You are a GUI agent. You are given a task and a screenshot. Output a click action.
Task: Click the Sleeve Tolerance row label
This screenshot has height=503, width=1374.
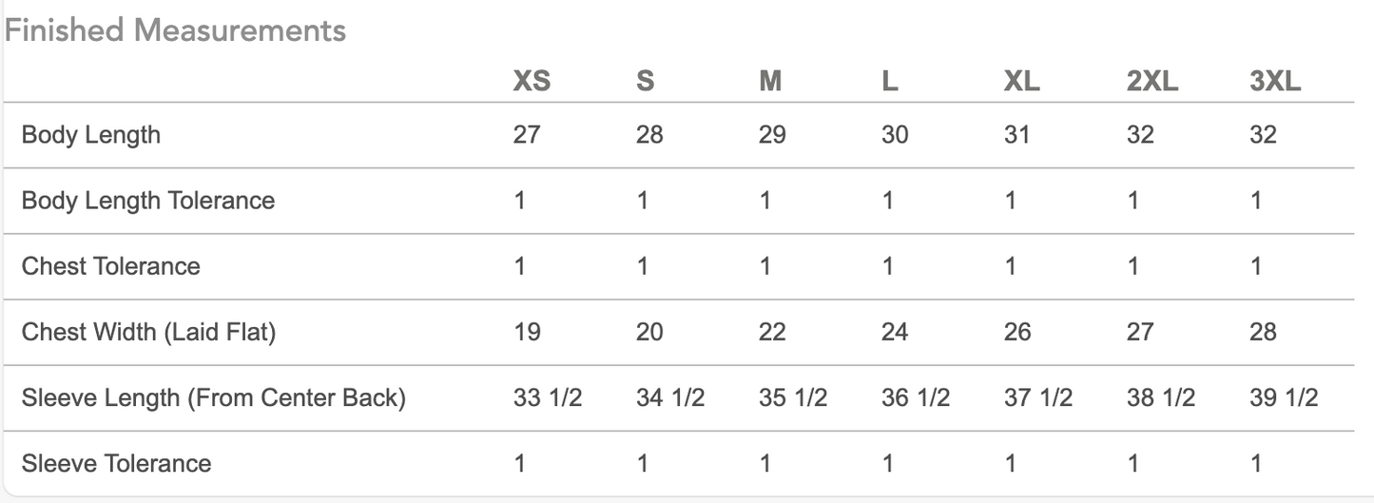coord(117,463)
